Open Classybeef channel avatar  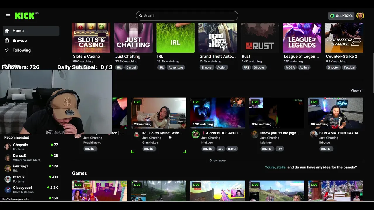pyautogui.click(x=8, y=190)
